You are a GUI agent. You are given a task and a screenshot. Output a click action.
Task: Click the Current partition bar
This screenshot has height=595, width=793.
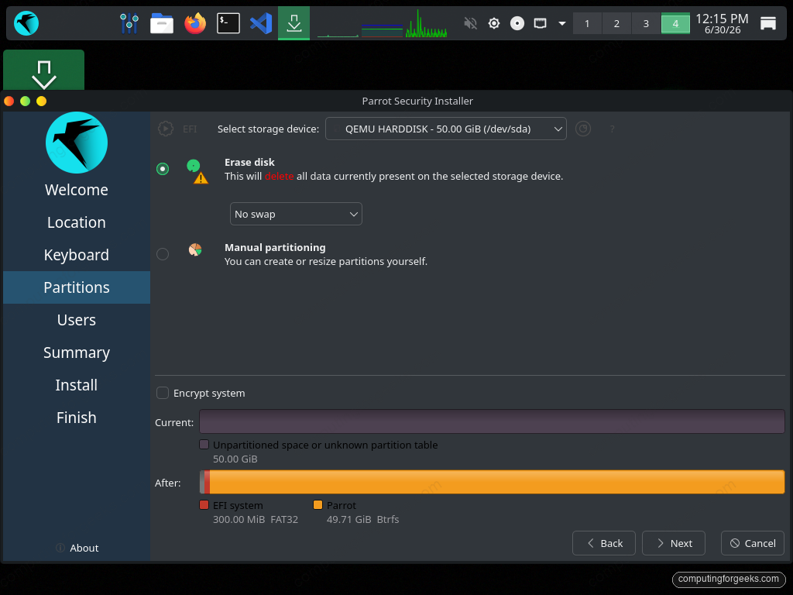(x=492, y=421)
